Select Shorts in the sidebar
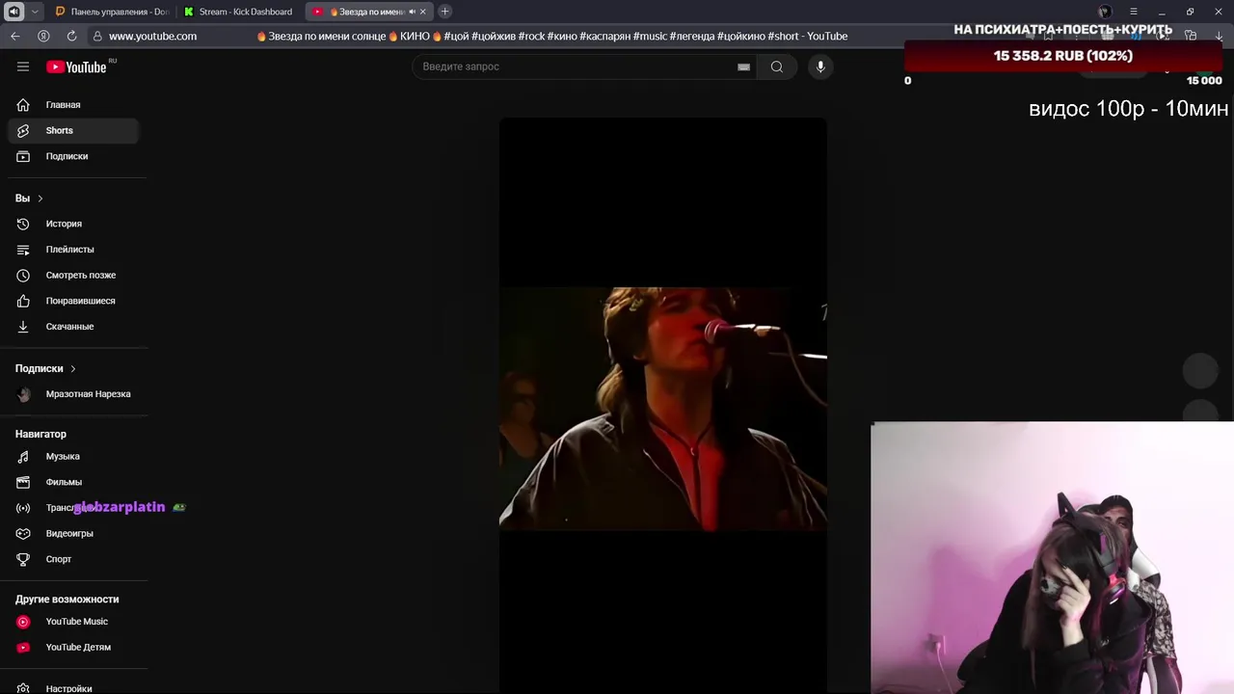The width and height of the screenshot is (1234, 694). [x=73, y=130]
